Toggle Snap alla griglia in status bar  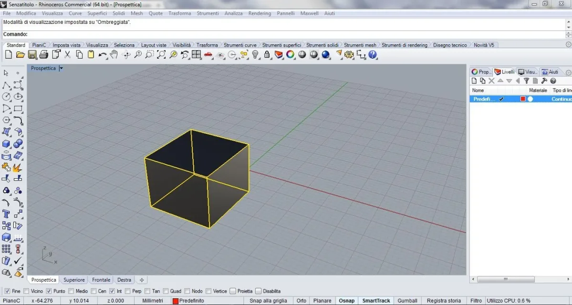[268, 301]
